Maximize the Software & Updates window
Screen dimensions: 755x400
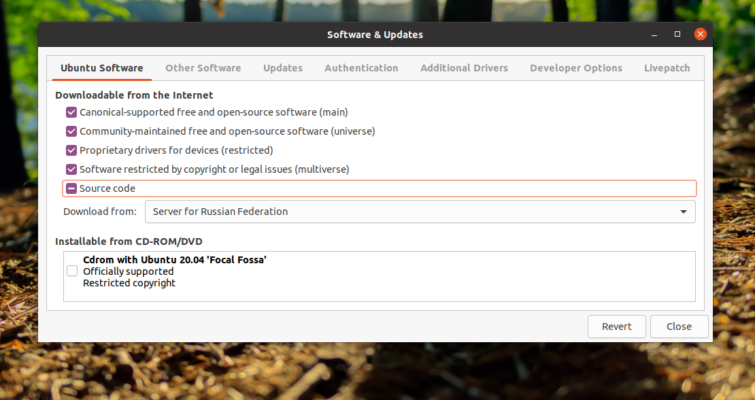pyautogui.click(x=677, y=34)
